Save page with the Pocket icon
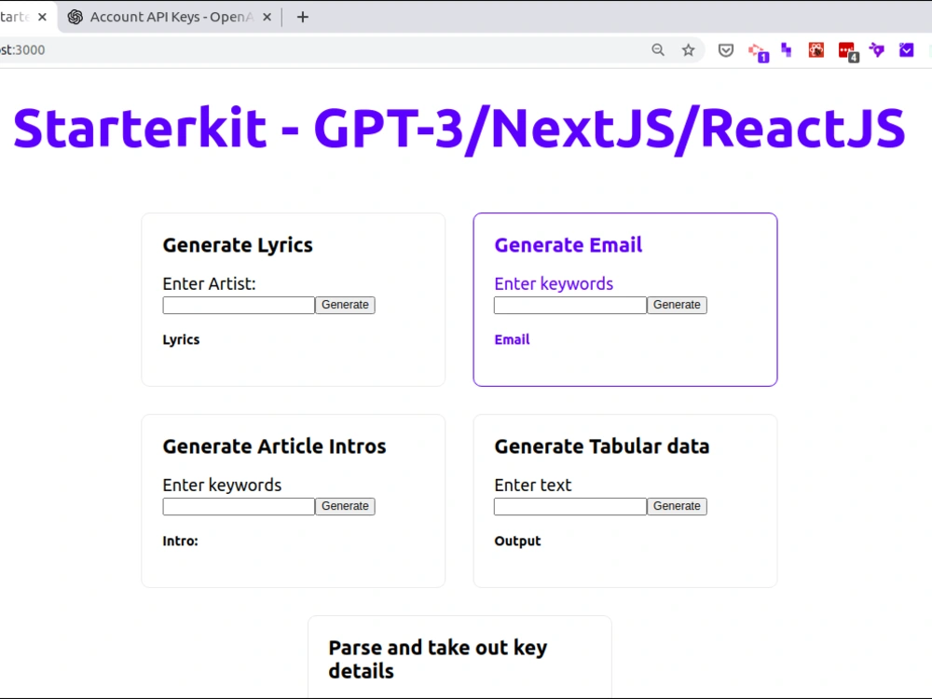Image resolution: width=932 pixels, height=699 pixels. (725, 49)
